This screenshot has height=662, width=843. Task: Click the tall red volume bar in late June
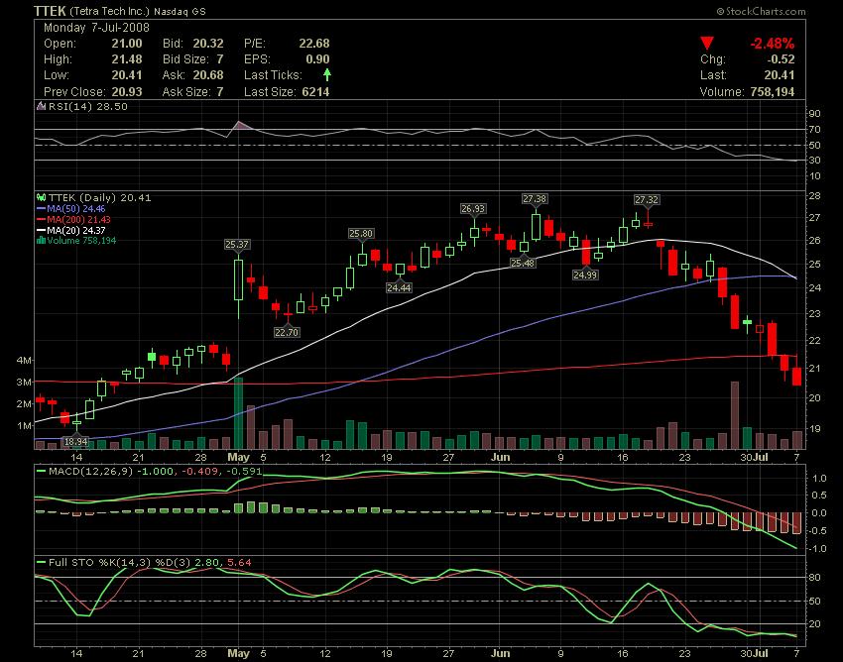[x=734, y=415]
